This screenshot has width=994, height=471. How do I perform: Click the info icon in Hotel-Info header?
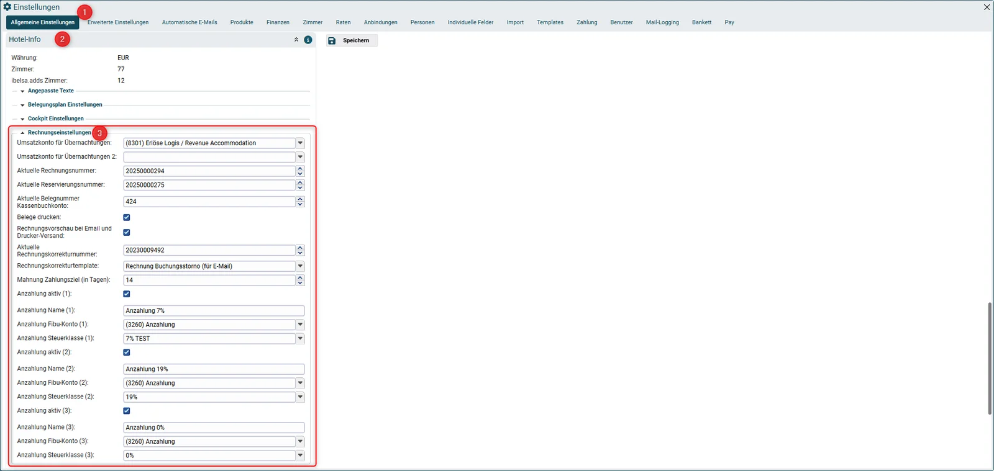point(308,40)
